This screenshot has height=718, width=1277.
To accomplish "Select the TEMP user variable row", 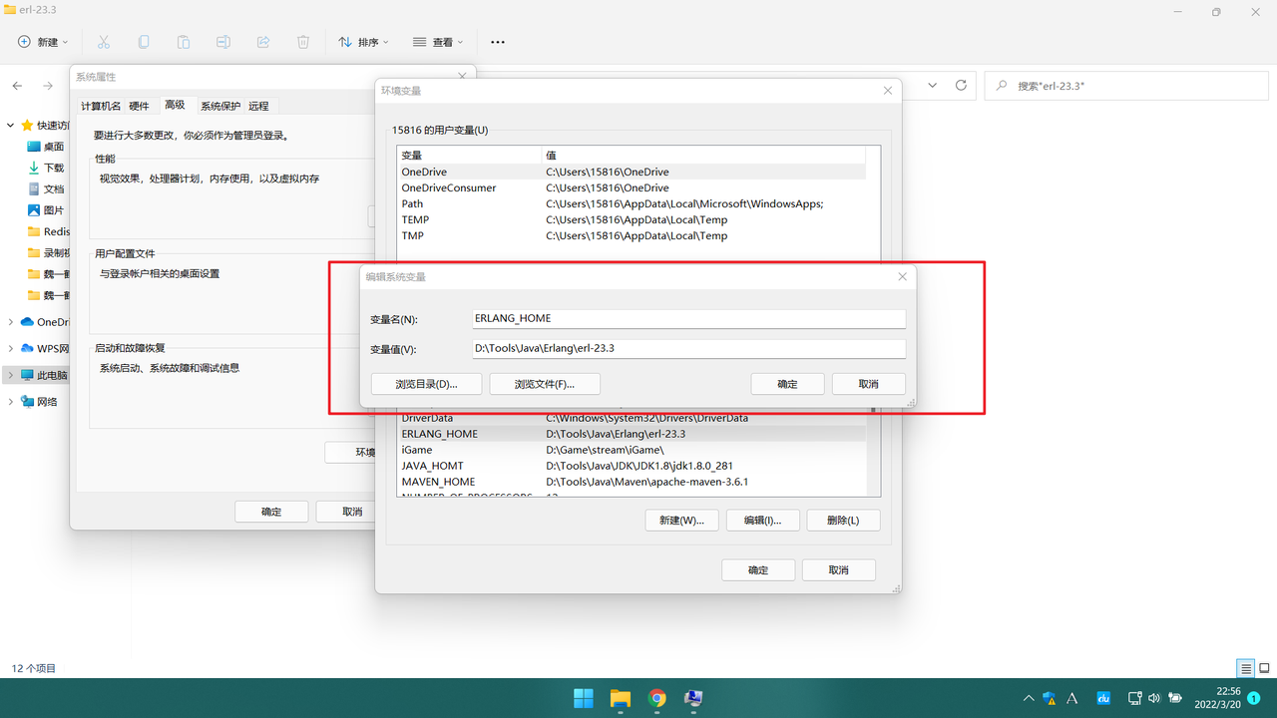I will point(632,219).
